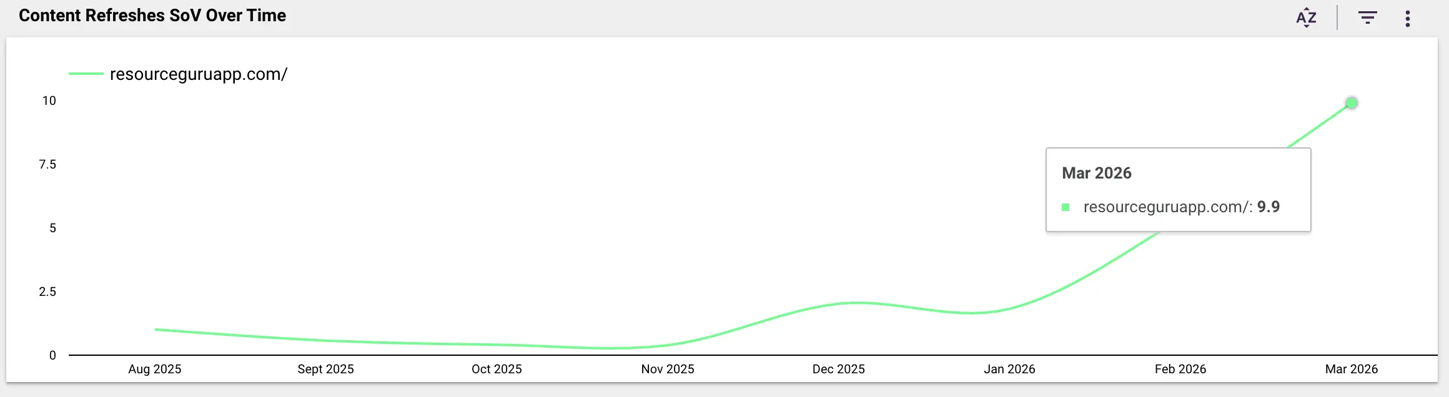Click the 9.9 value in the tooltip
1449x397 pixels.
coord(1268,207)
